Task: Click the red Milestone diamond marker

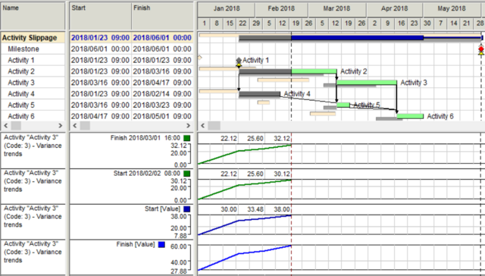Action: [x=481, y=49]
